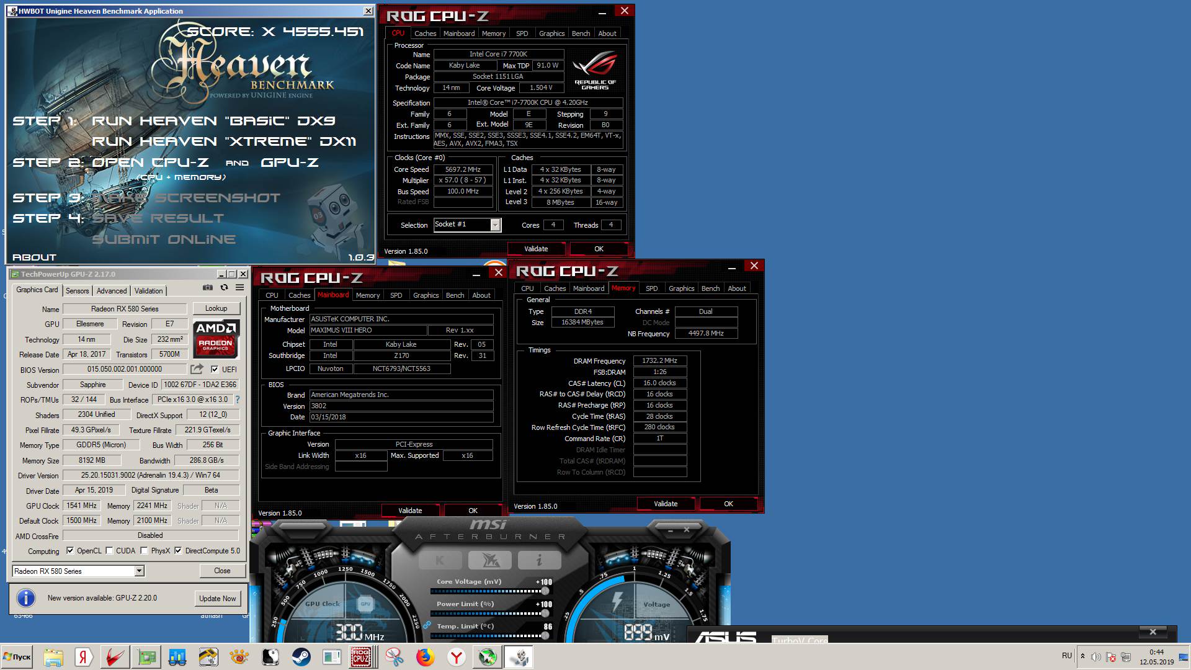Open the Caches tab in top CPU-Z window

click(x=425, y=33)
